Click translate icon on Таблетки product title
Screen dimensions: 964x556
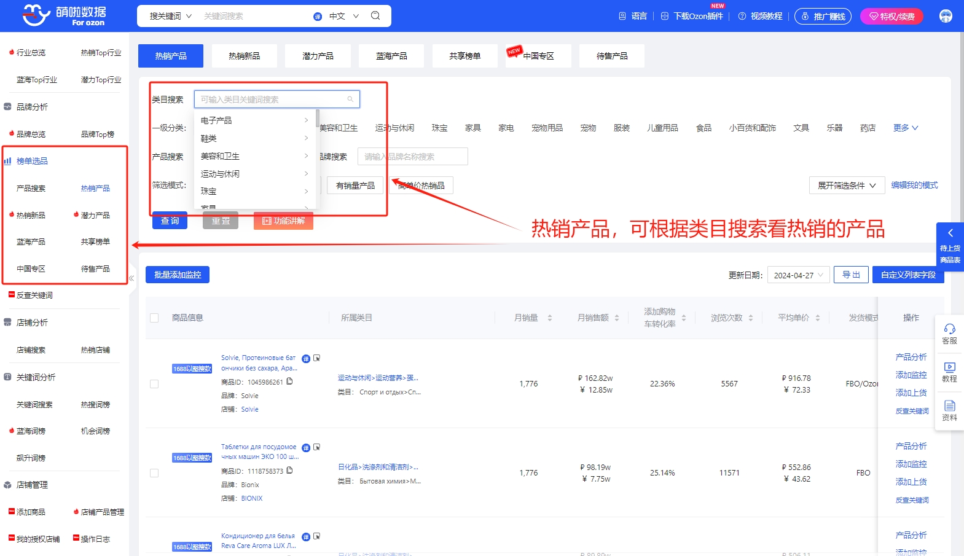[306, 447]
